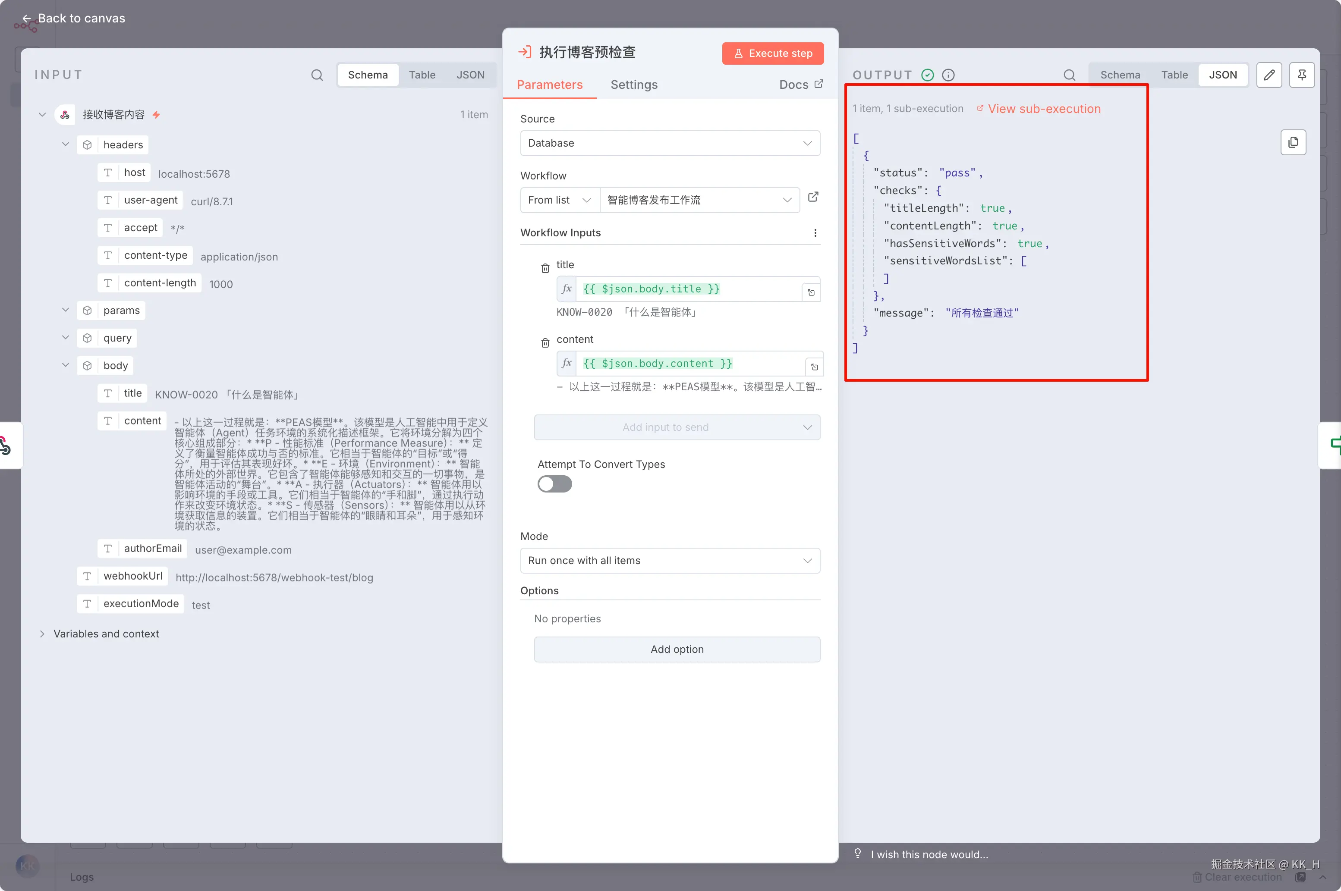Viewport: 1341px width, 891px height.
Task: Delete the content workflow input
Action: click(545, 343)
